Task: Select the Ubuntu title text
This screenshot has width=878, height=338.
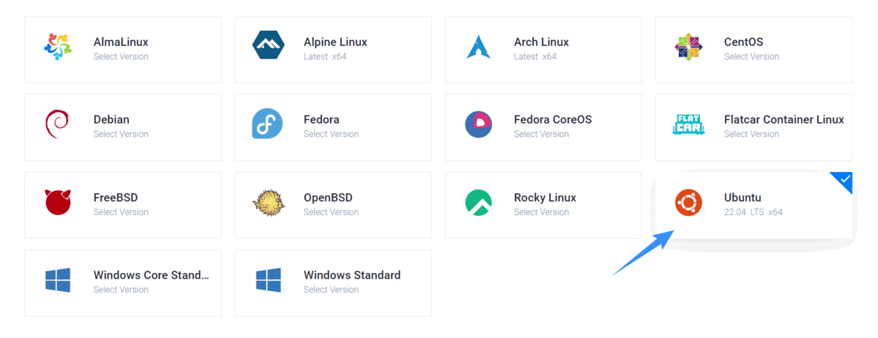Action: click(x=743, y=198)
